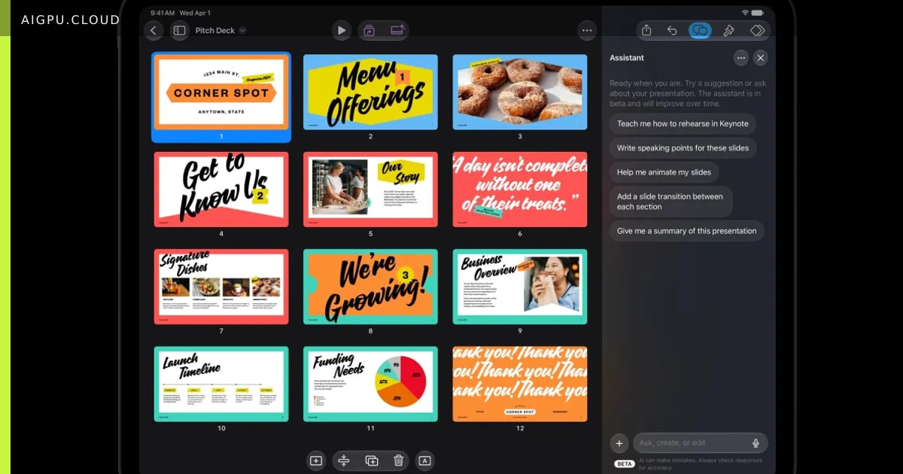Select the Our Story slide thumbnail
This screenshot has width=903, height=474.
coord(370,190)
